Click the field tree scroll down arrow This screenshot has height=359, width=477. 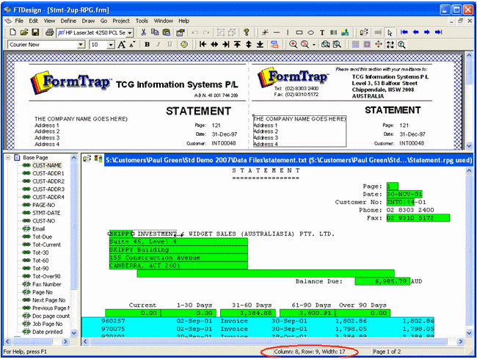pyautogui.click(x=73, y=333)
